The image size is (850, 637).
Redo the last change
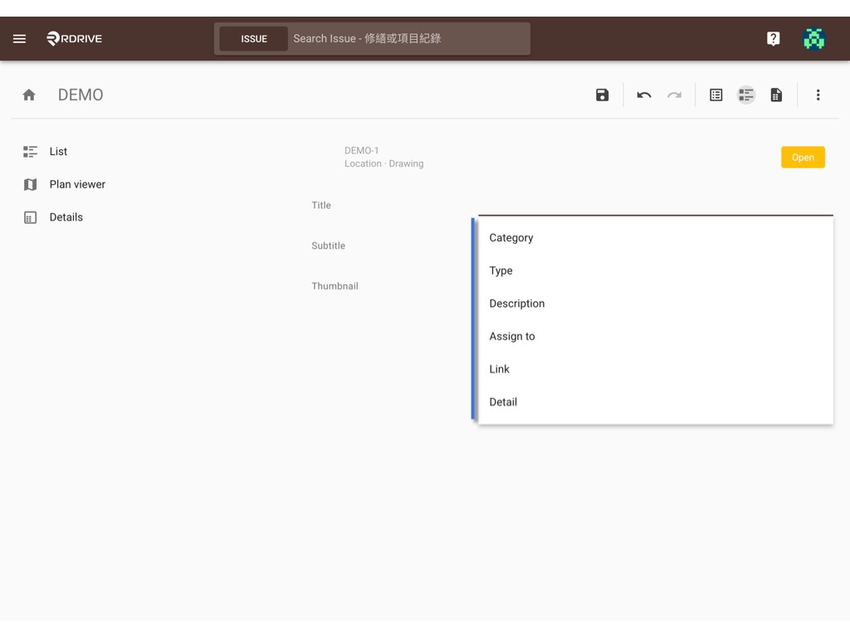674,95
